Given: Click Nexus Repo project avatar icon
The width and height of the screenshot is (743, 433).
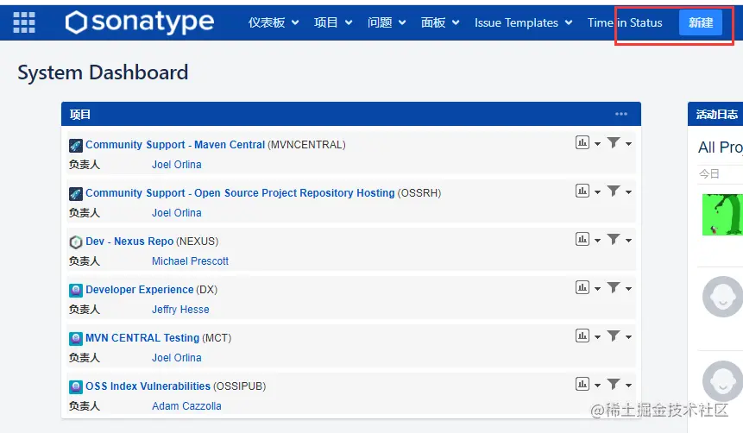Looking at the screenshot, I should [x=76, y=242].
